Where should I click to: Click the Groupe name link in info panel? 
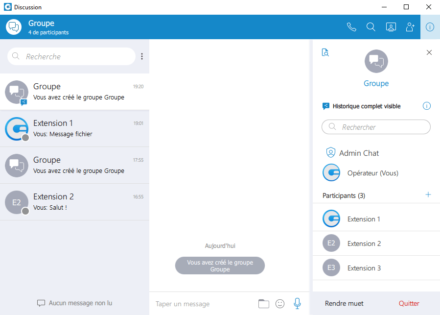click(376, 83)
